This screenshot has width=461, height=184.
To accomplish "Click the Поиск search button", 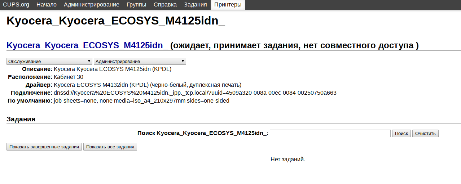I will (401, 133).
